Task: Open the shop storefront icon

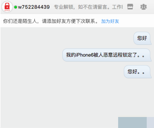Action: tap(130, 7)
